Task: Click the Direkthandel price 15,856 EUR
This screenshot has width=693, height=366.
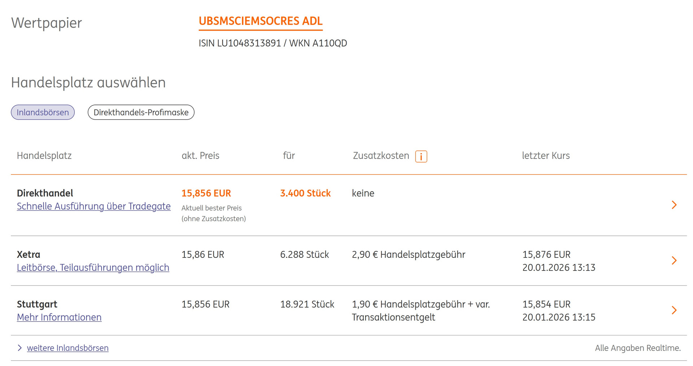Action: 206,193
